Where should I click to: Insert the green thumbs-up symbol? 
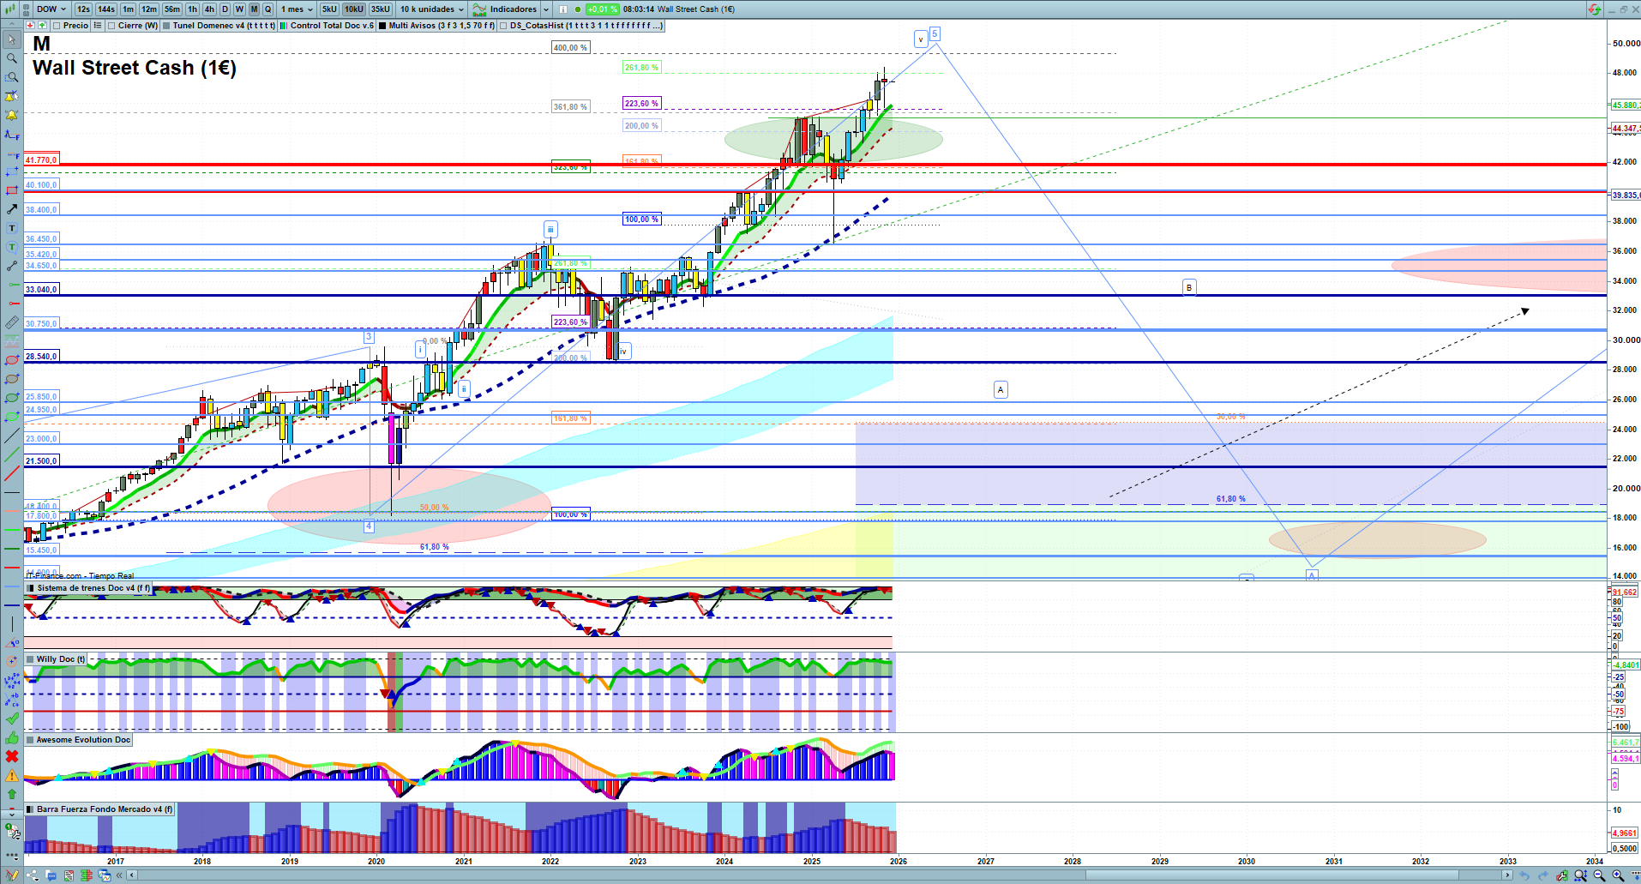(12, 737)
